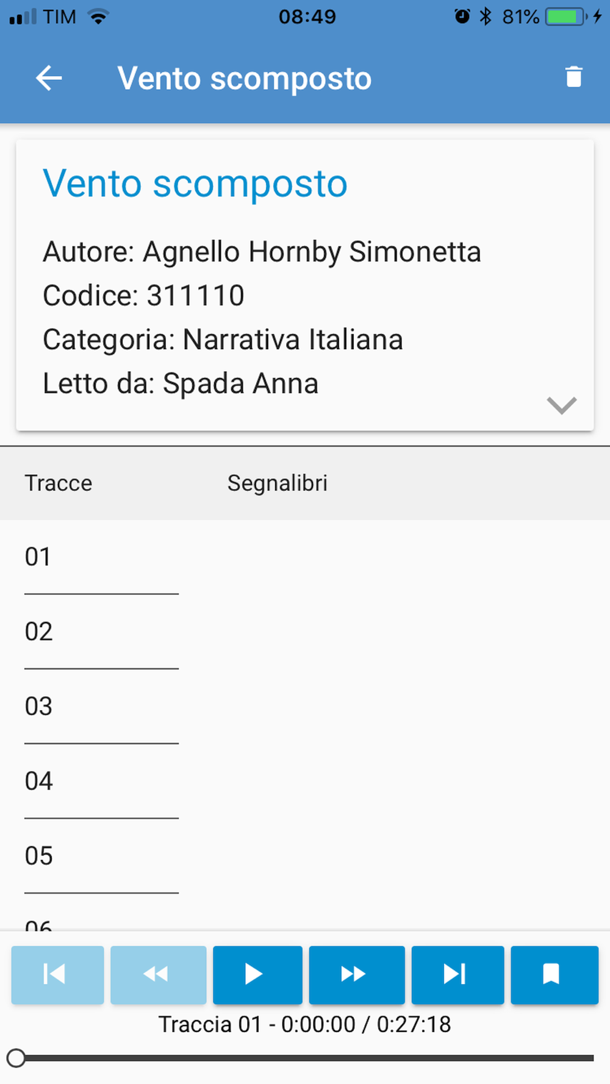Image resolution: width=610 pixels, height=1084 pixels.
Task: Tap the battery indicator in status bar
Action: point(565,16)
